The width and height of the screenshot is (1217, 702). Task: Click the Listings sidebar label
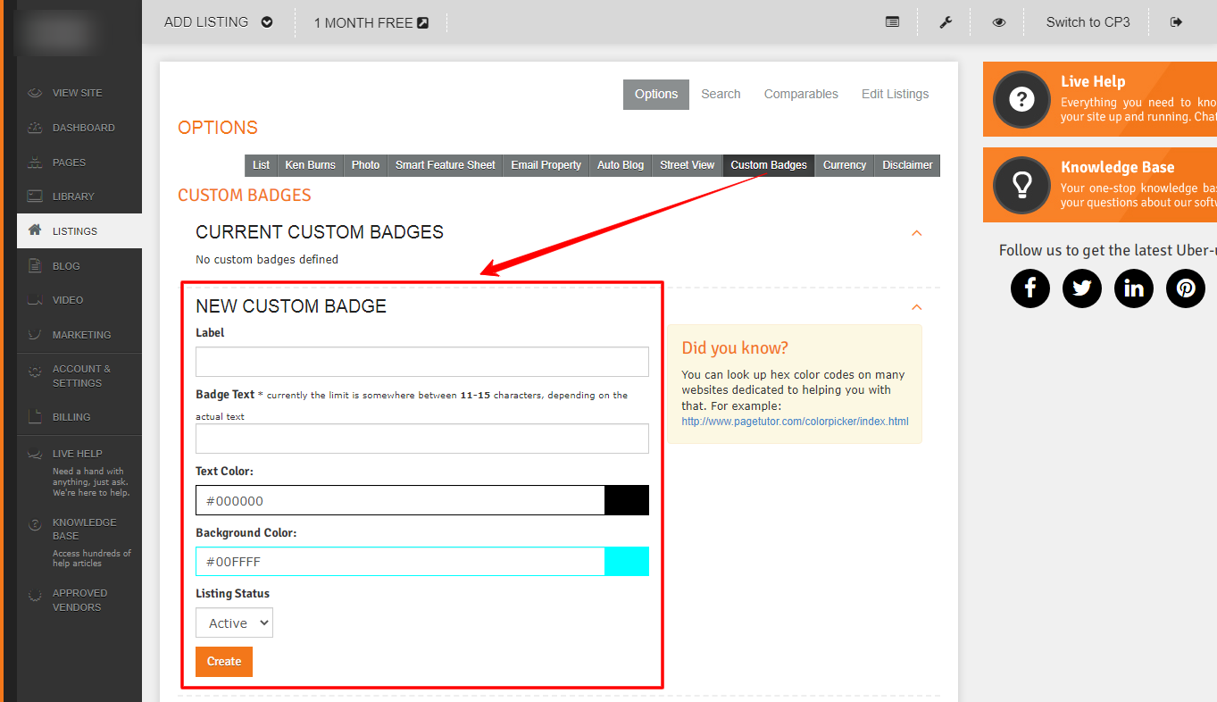click(75, 231)
